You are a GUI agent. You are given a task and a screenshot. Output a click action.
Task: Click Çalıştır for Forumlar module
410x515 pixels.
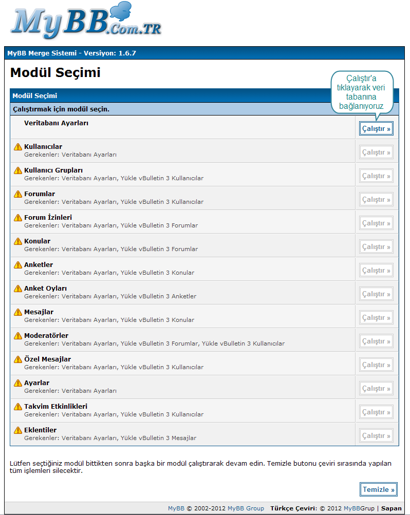[x=376, y=200]
